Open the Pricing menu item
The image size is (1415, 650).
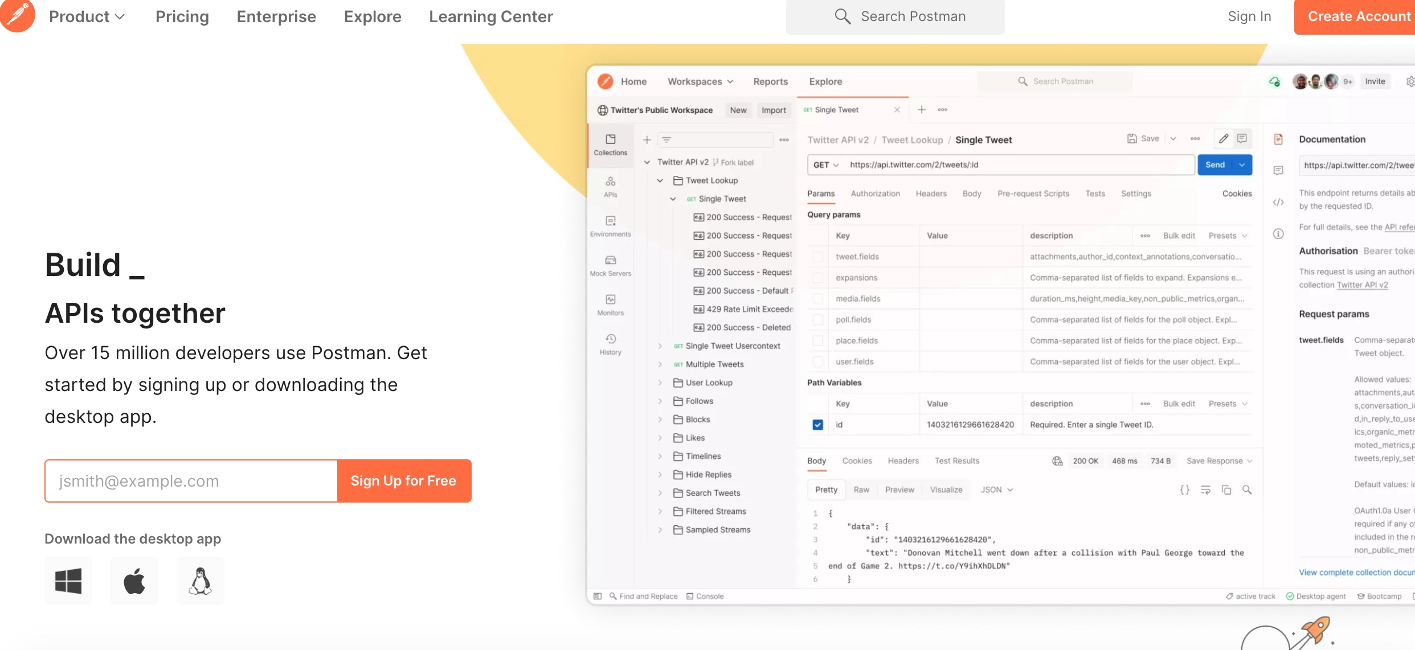[x=182, y=17]
